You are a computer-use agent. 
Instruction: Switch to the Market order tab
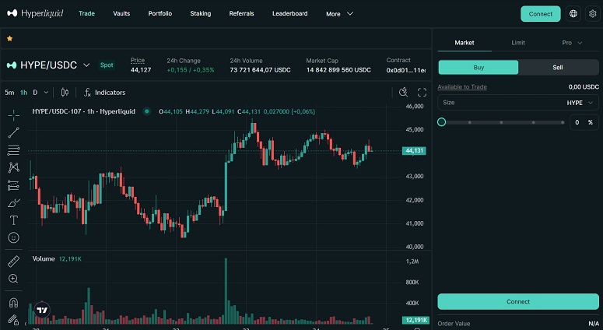click(x=465, y=43)
